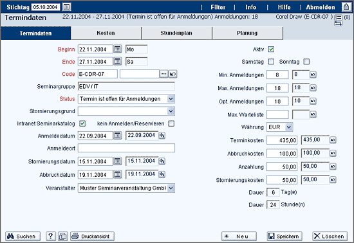Reset Stornierungskosten to default value
This screenshot has height=243, width=354.
pyautogui.click(x=333, y=179)
